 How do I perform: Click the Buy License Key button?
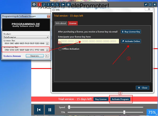point(131,32)
